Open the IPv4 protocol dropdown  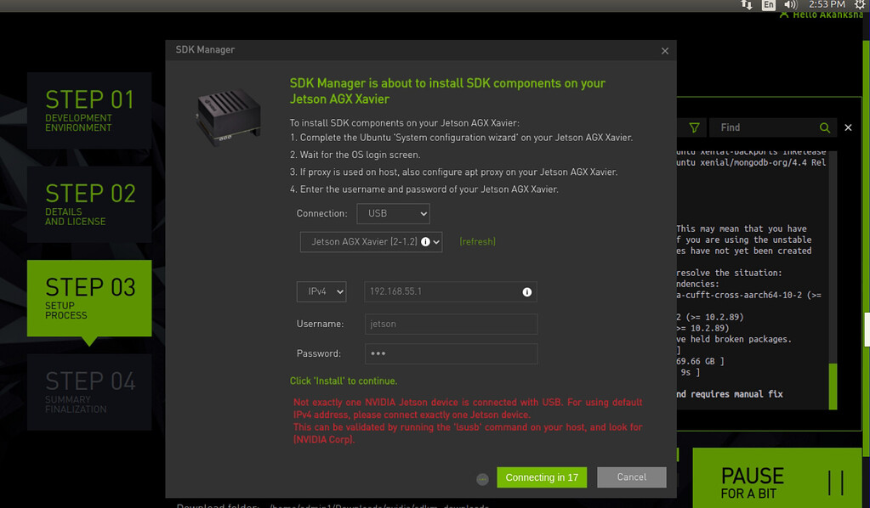click(x=321, y=291)
